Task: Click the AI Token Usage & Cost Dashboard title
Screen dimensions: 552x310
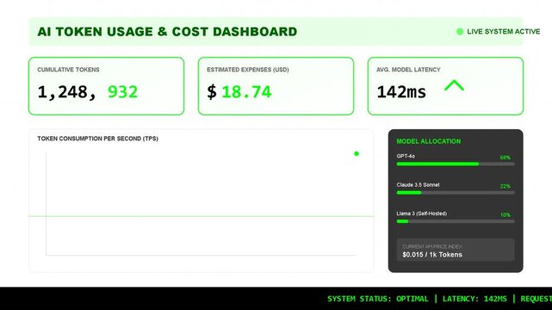Action: coord(167,32)
